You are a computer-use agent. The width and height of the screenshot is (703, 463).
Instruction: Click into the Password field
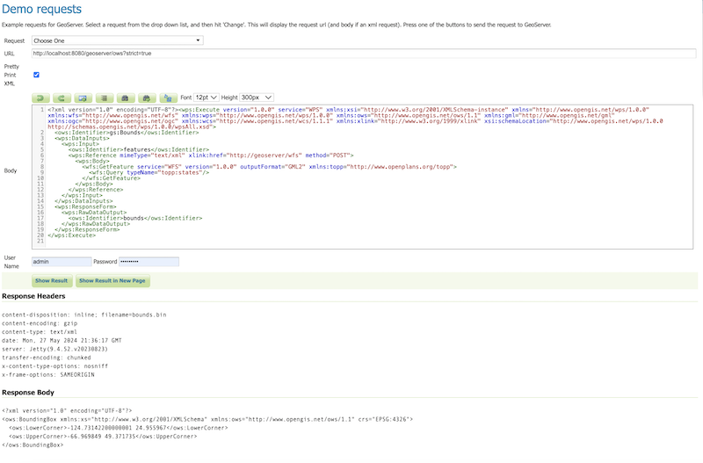(149, 262)
